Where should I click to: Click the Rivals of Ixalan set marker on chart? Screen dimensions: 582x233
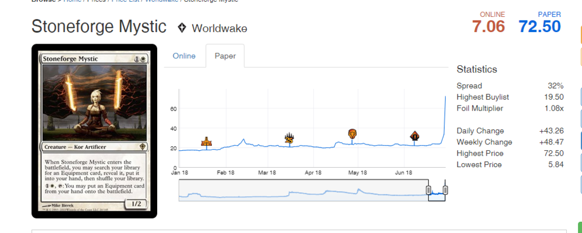pos(206,141)
